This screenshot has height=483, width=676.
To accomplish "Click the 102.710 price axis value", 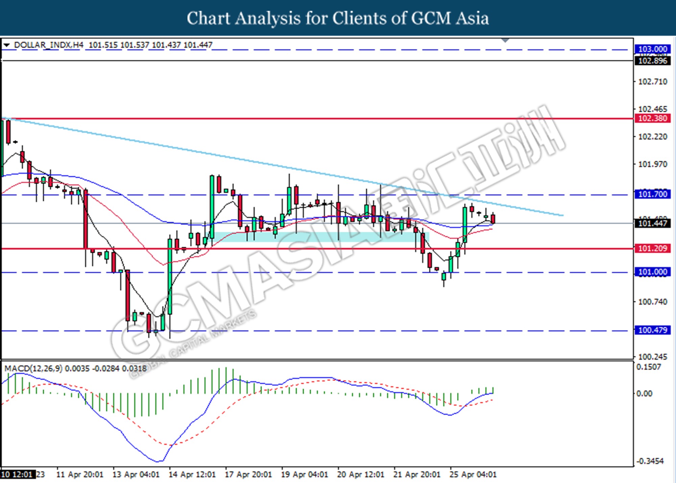I will tap(652, 82).
